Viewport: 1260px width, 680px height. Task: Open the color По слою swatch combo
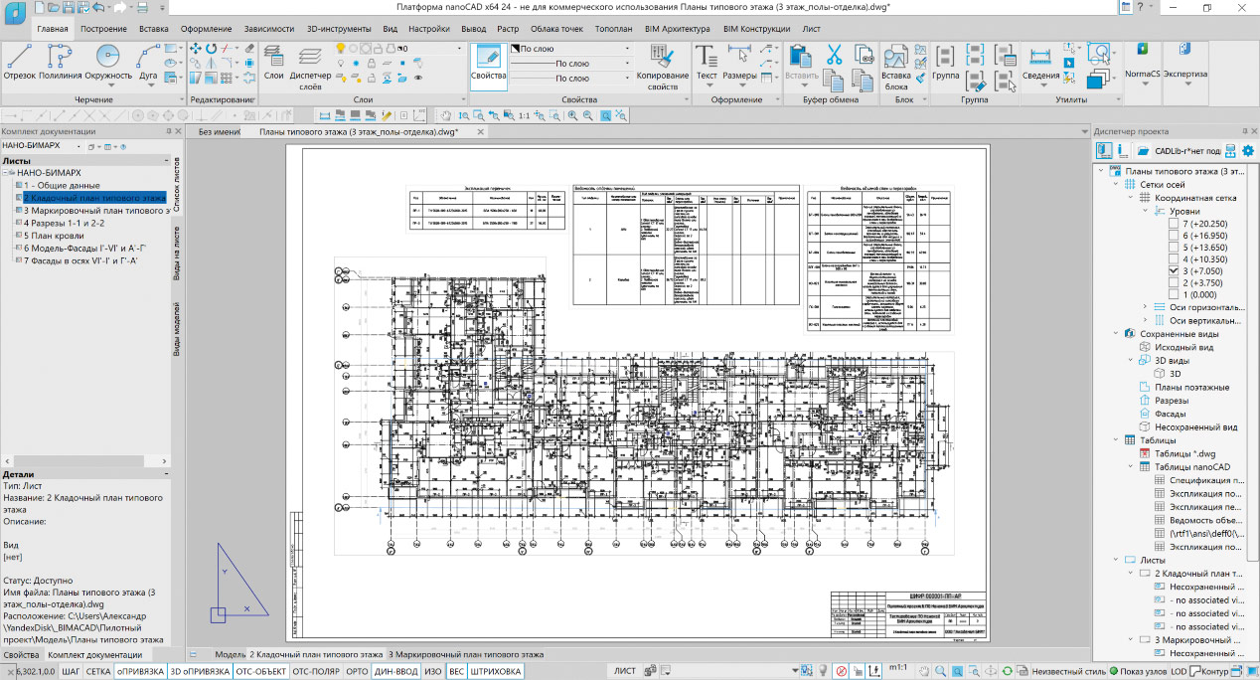click(x=570, y=48)
